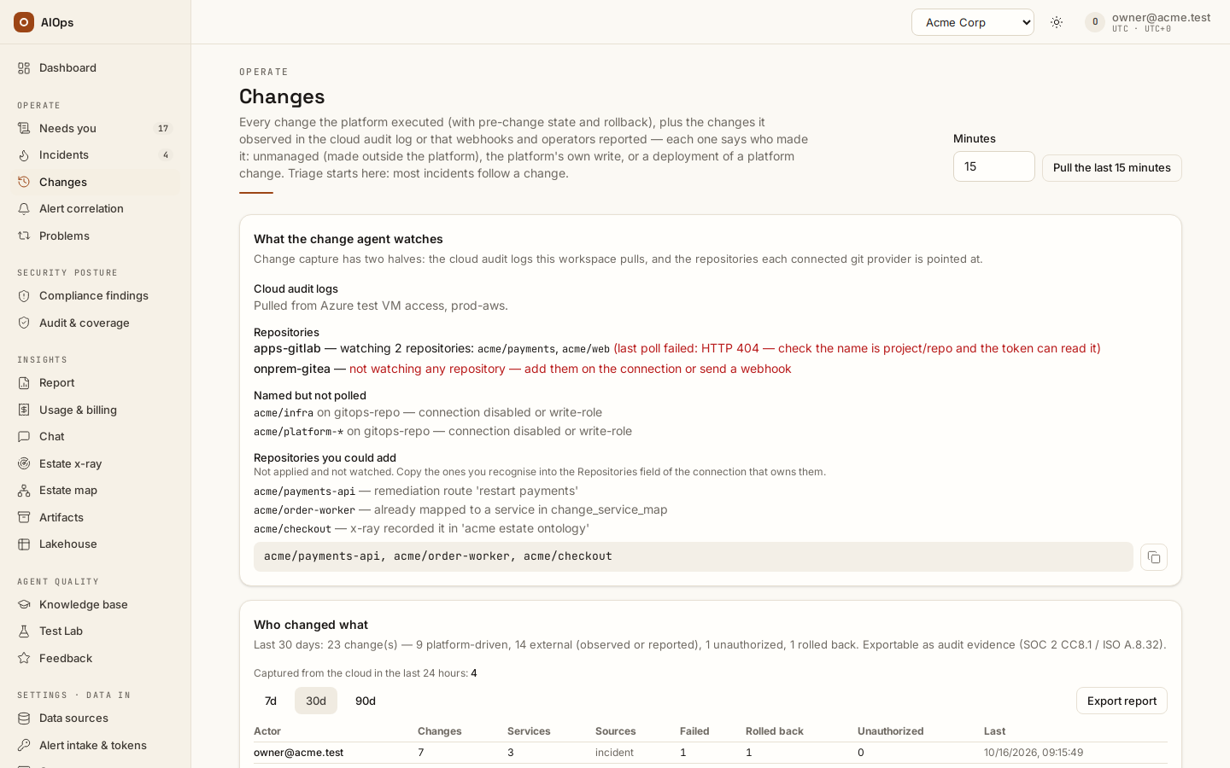Click the Actor column header
The width and height of the screenshot is (1230, 768).
[x=267, y=731]
